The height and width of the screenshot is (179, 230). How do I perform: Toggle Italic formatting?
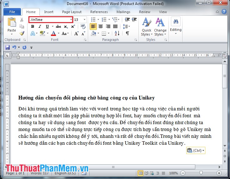coord(40,27)
